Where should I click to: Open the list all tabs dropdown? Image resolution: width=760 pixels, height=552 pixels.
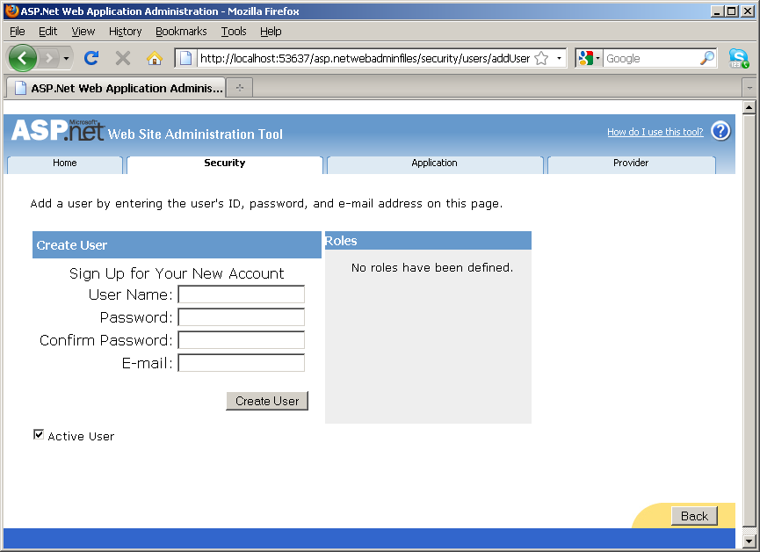pyautogui.click(x=749, y=88)
